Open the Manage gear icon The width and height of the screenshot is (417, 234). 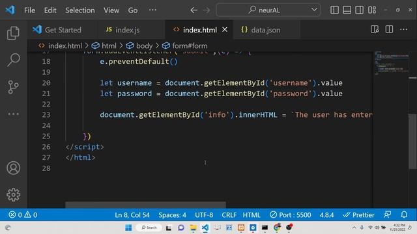pos(13,195)
